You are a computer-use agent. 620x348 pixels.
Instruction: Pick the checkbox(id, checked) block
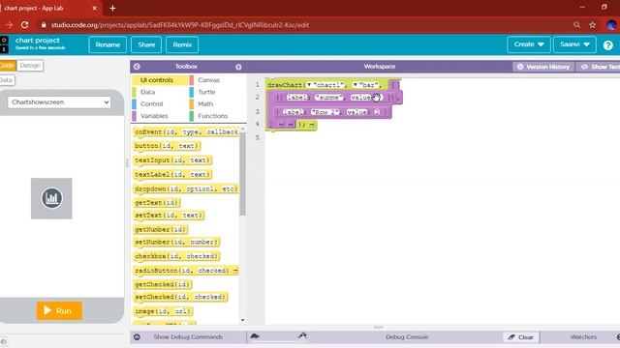[176, 256]
